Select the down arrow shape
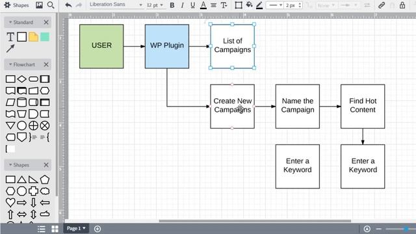The height and width of the screenshot is (234, 416). 33,202
